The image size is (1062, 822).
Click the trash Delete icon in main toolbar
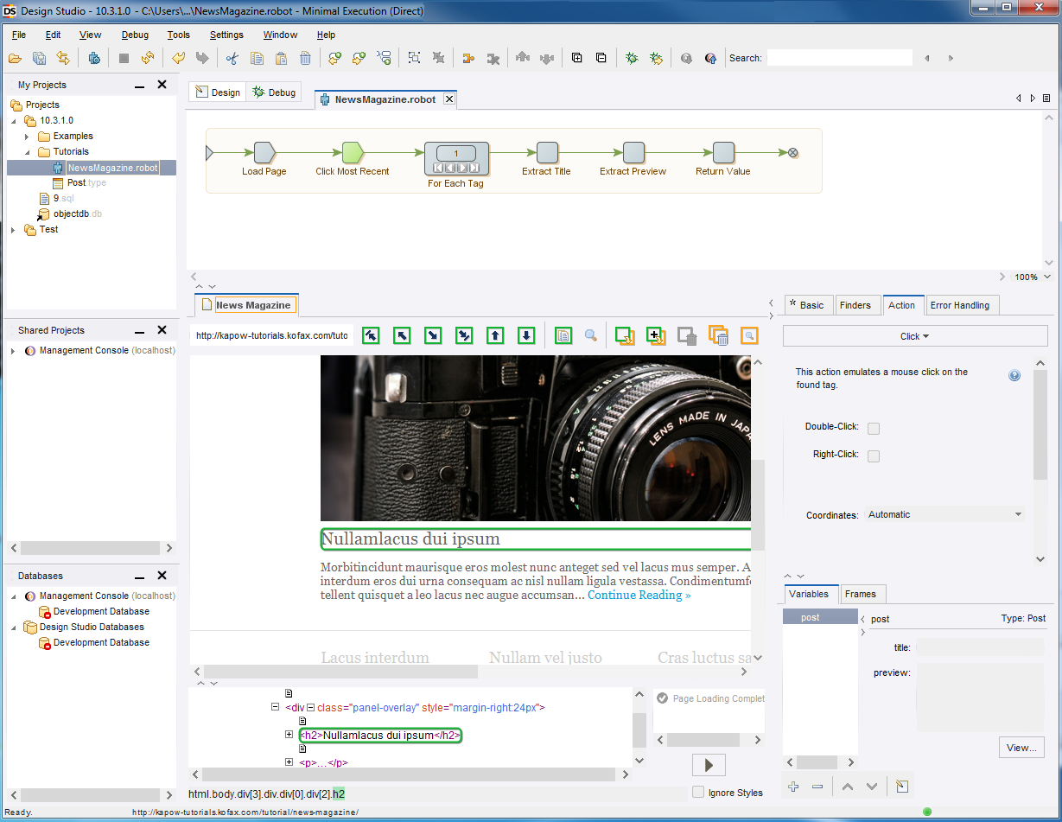coord(305,59)
